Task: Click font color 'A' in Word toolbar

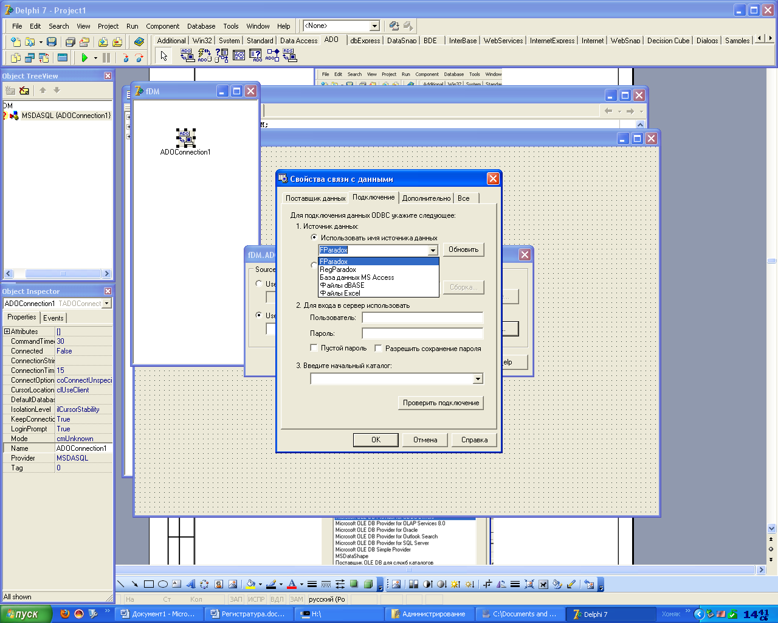Action: pyautogui.click(x=292, y=584)
